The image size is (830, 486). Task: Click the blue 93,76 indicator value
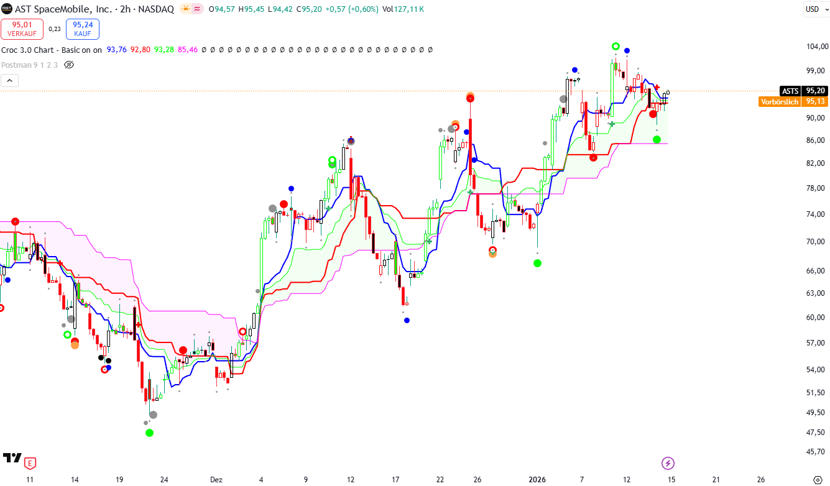(116, 50)
